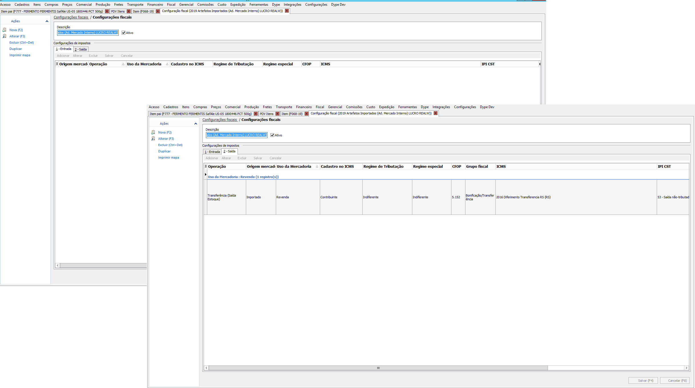
Task: Switch to Item pai tab in back window
Action: coord(52,11)
